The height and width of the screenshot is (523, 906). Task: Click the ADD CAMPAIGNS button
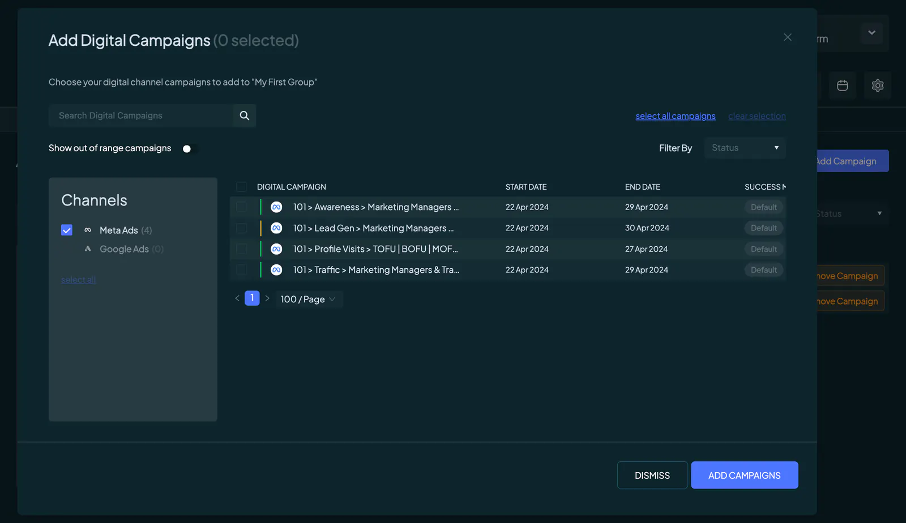click(745, 475)
